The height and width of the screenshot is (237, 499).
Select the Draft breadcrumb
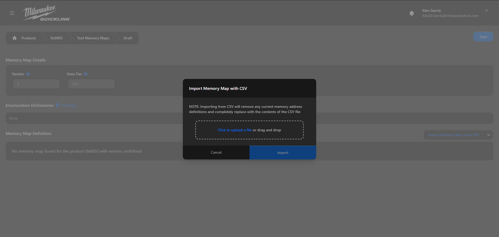128,38
